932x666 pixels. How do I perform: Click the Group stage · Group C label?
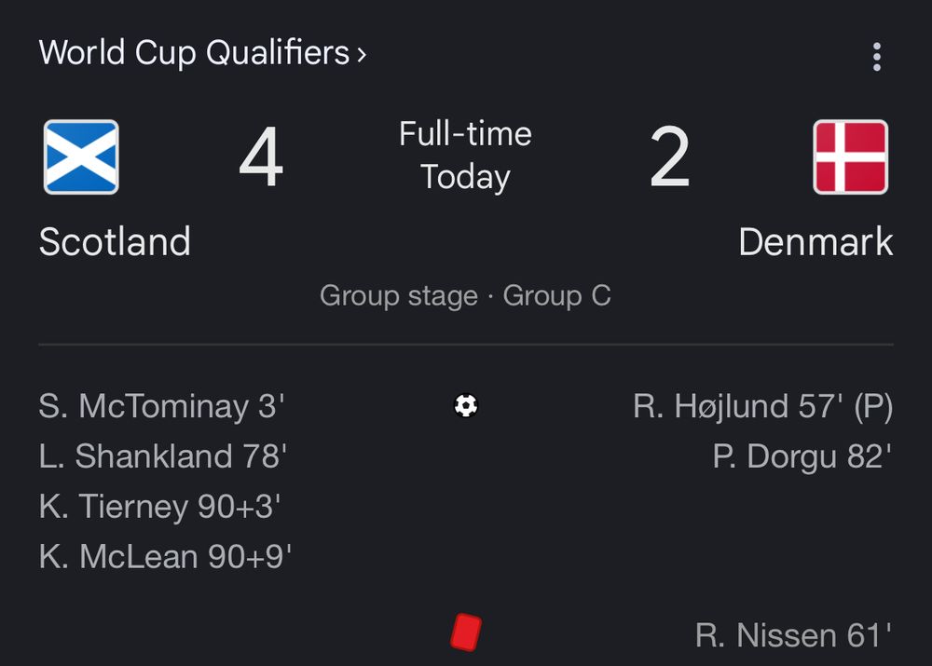[465, 296]
